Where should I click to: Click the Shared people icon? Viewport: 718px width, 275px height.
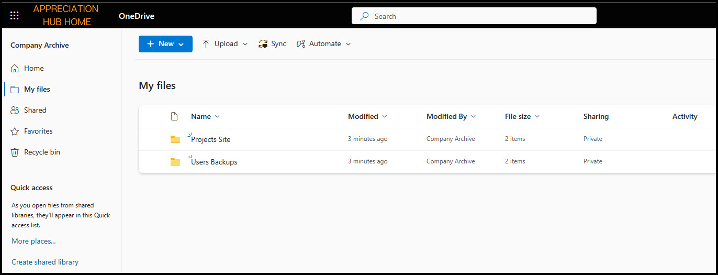pyautogui.click(x=15, y=111)
